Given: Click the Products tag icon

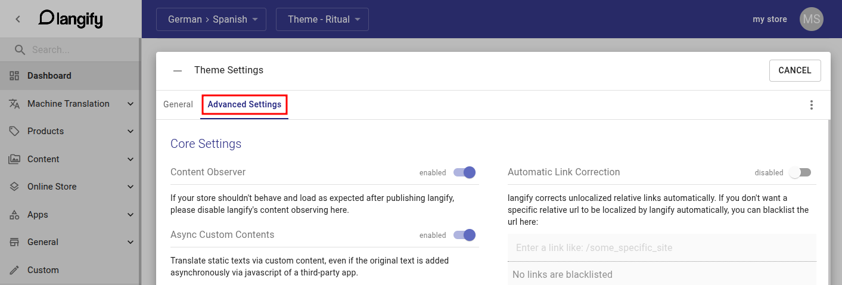Looking at the screenshot, I should (x=15, y=131).
